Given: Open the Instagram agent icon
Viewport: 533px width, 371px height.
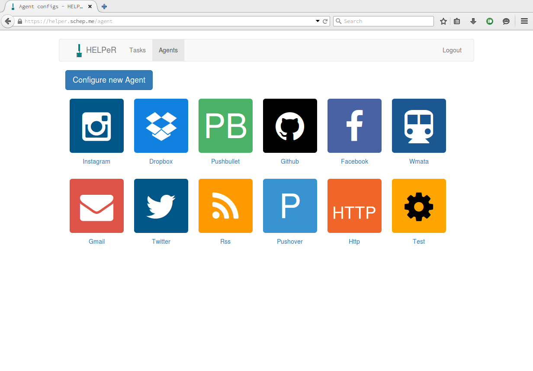Looking at the screenshot, I should click(x=96, y=126).
